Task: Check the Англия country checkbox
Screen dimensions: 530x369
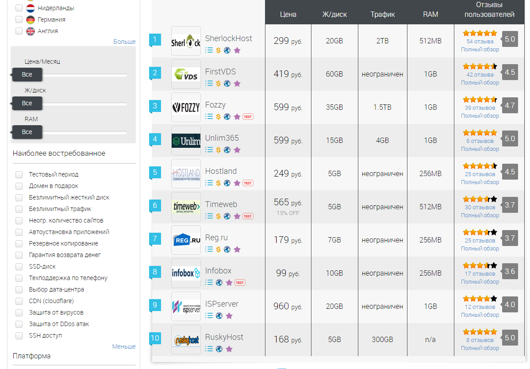Action: click(x=19, y=31)
